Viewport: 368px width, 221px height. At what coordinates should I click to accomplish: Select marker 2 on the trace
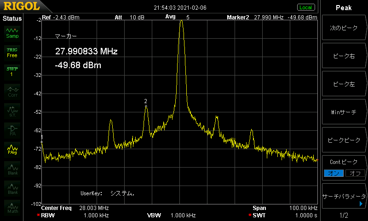146,106
